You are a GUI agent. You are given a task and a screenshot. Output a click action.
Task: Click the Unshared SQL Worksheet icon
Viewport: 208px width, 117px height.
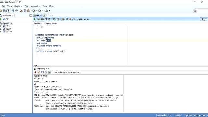[x=63, y=19]
